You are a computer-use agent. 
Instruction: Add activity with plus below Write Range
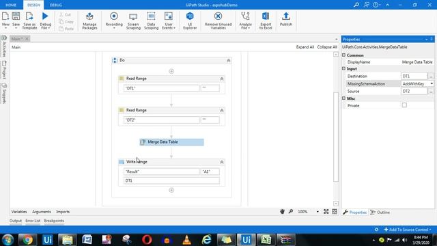pos(171,190)
